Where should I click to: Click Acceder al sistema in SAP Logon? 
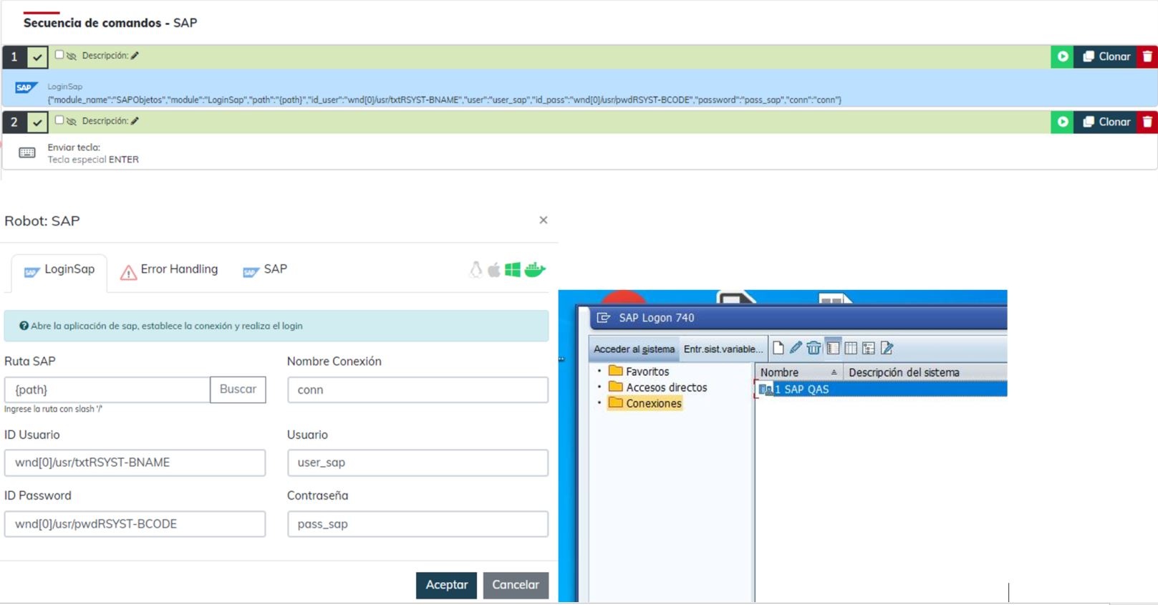click(x=635, y=349)
